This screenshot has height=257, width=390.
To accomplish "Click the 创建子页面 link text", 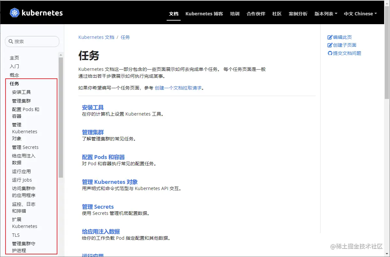I will click(x=344, y=45).
